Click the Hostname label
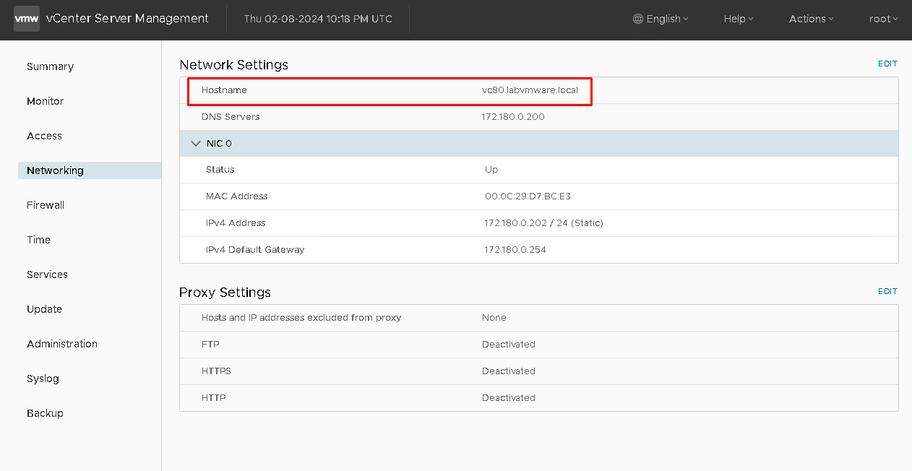912x471 pixels. (224, 90)
